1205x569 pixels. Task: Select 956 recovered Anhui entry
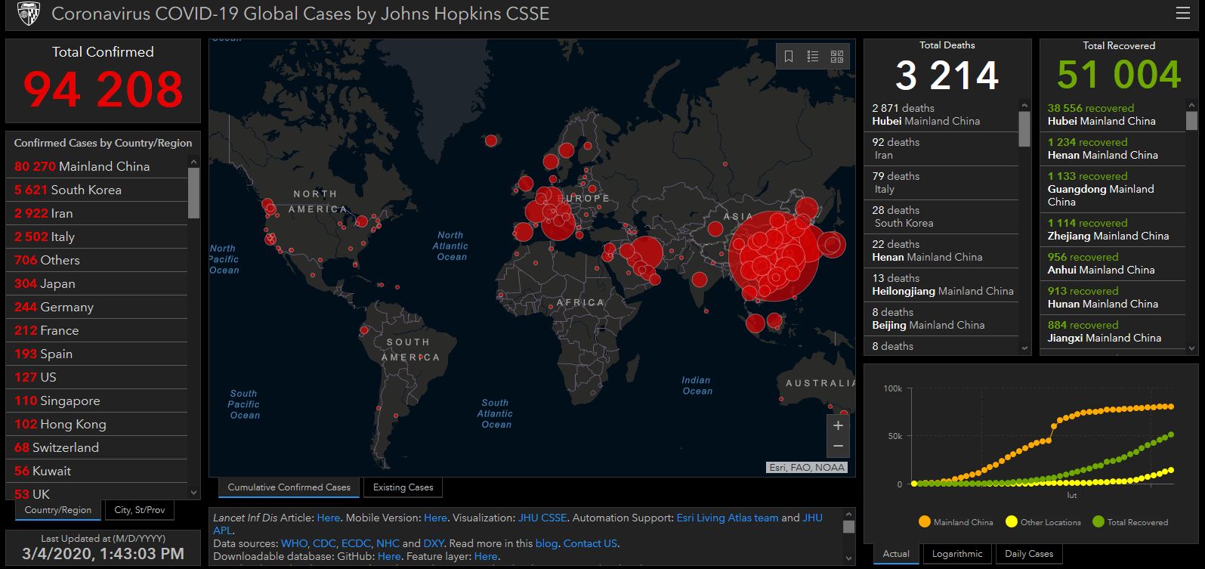1113,264
